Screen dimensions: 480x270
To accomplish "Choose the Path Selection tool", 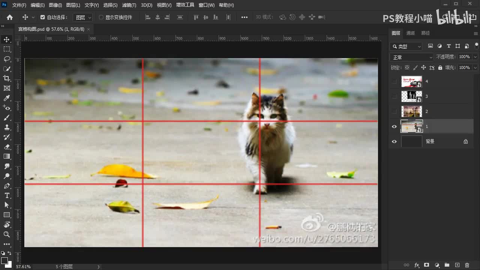I will (7, 205).
